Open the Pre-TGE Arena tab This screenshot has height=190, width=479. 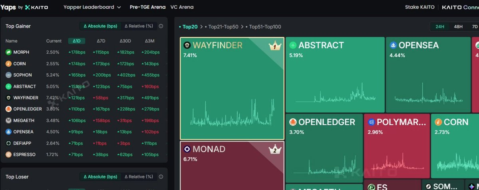(147, 7)
